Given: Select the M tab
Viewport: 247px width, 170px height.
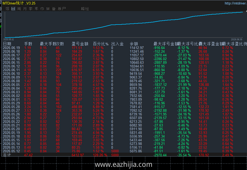Looking at the screenshot, I should click(48, 9).
